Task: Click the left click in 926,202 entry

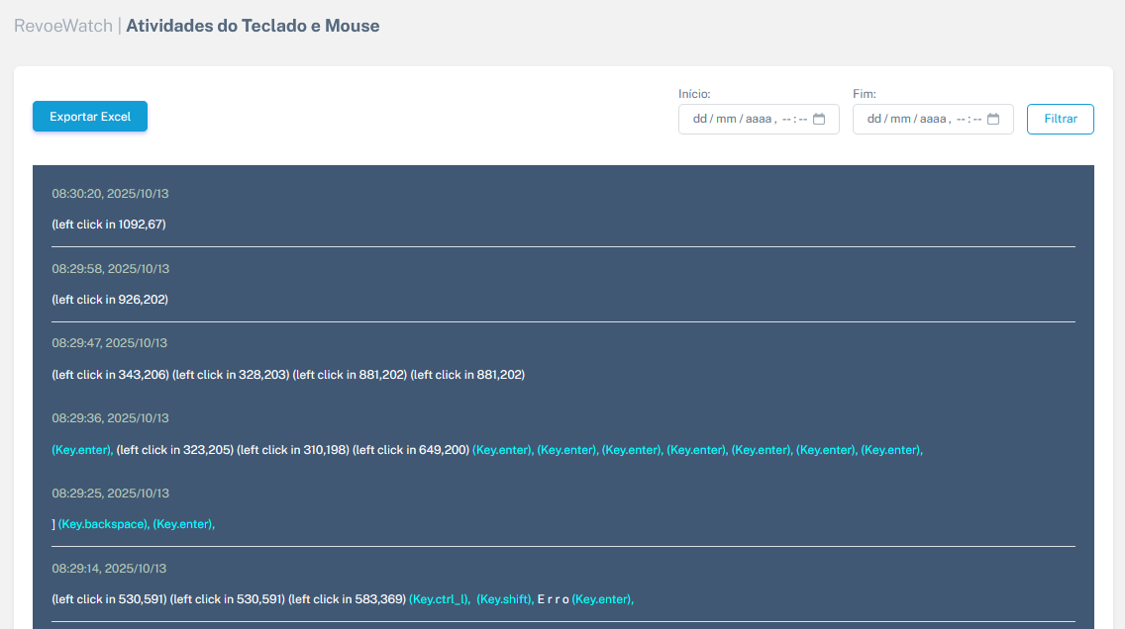Action: pyautogui.click(x=110, y=300)
